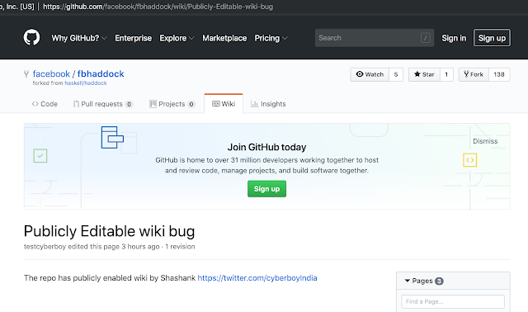Viewport: 528px width, 312px height.
Task: Click the Star button
Action: 424,74
